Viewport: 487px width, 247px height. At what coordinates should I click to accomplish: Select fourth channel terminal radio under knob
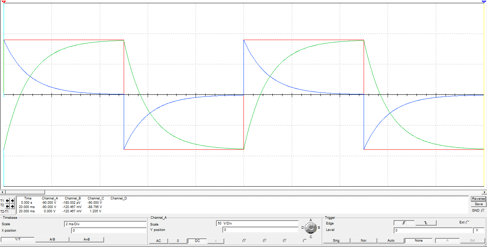click(305, 241)
